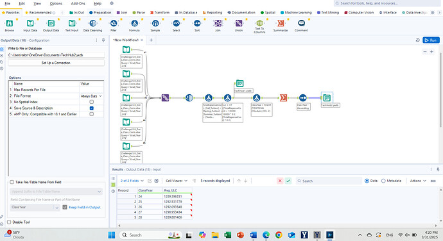
Task: Zoom out the canvas with minus
Action: (424, 52)
